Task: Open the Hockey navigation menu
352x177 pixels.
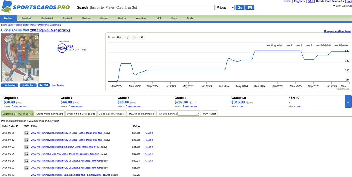Action: pos(86,18)
